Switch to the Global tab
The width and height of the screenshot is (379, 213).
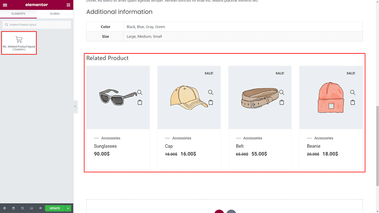[55, 14]
